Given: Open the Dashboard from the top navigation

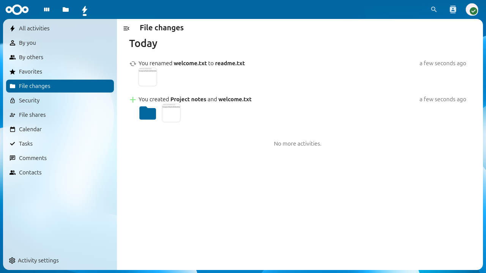Looking at the screenshot, I should pos(46,10).
